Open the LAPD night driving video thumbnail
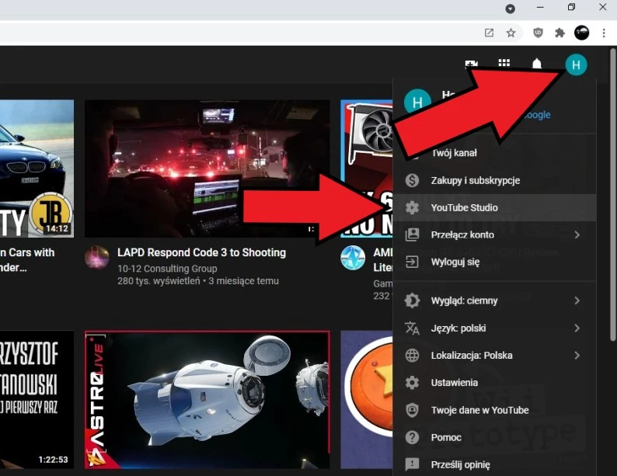This screenshot has height=476, width=617. 207,169
